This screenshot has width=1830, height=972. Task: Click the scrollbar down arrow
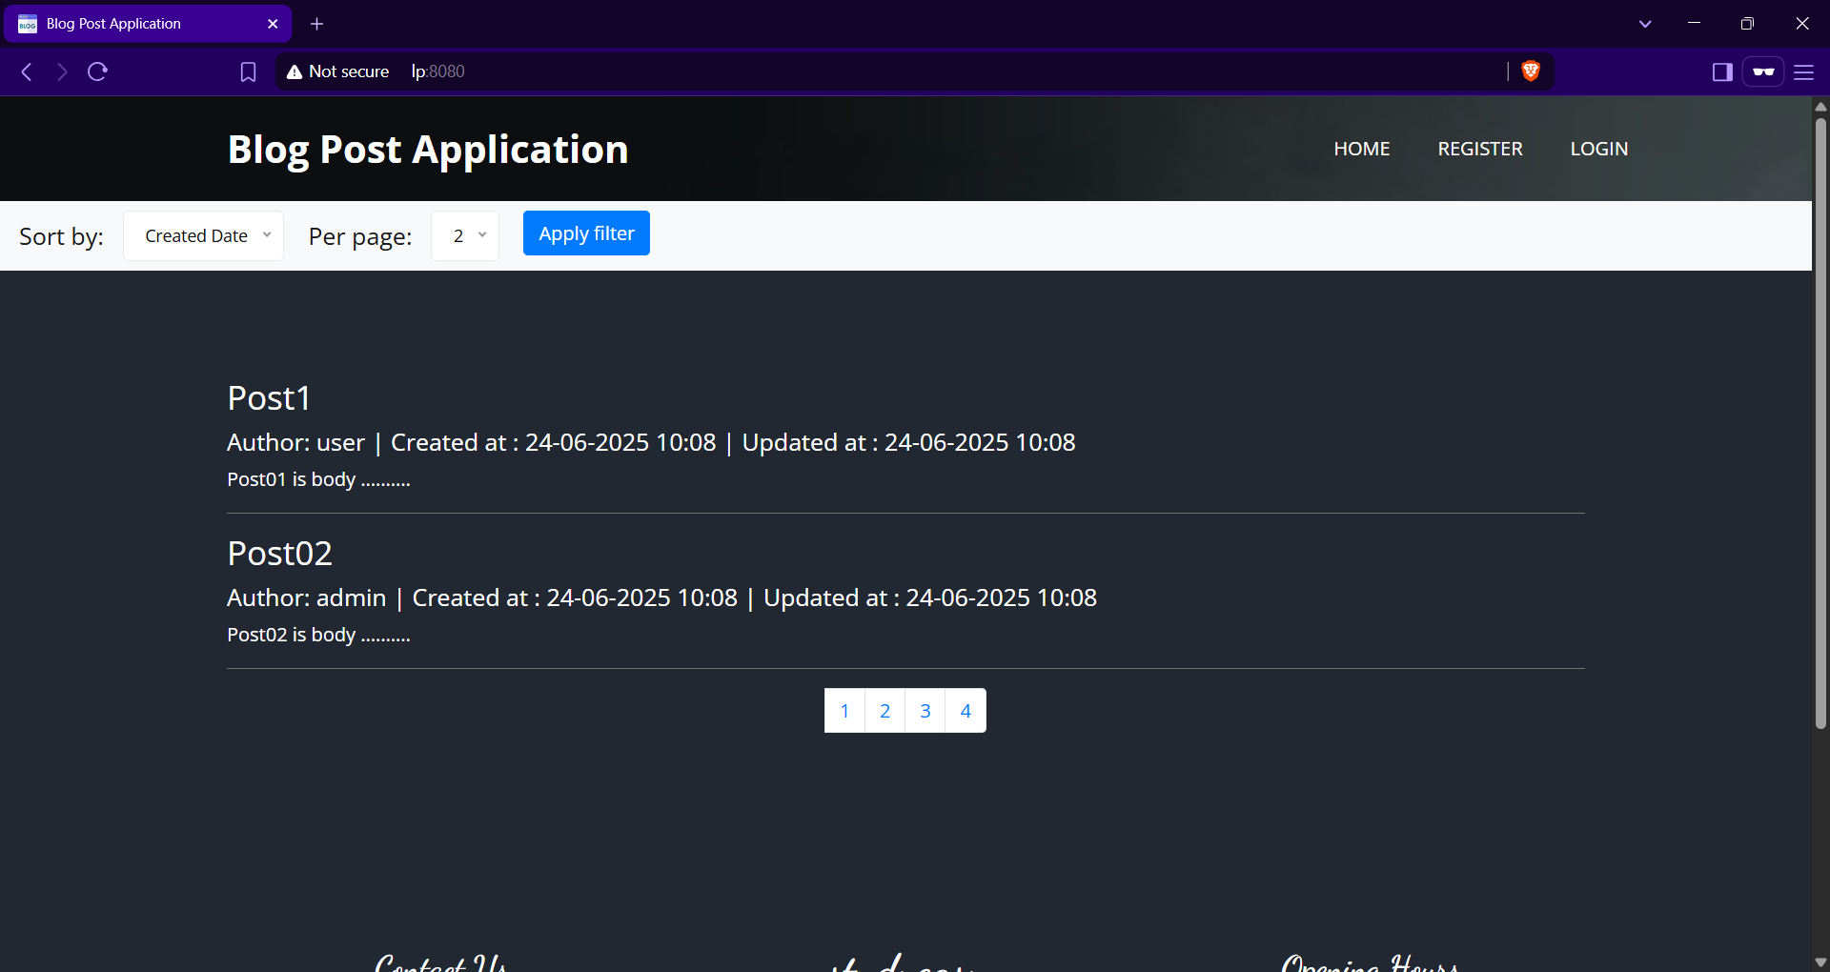1820,962
